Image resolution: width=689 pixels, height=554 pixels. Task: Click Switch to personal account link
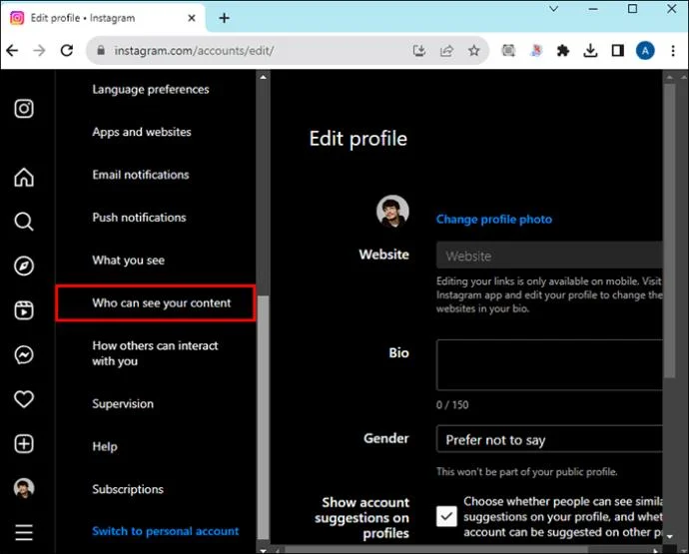click(165, 531)
